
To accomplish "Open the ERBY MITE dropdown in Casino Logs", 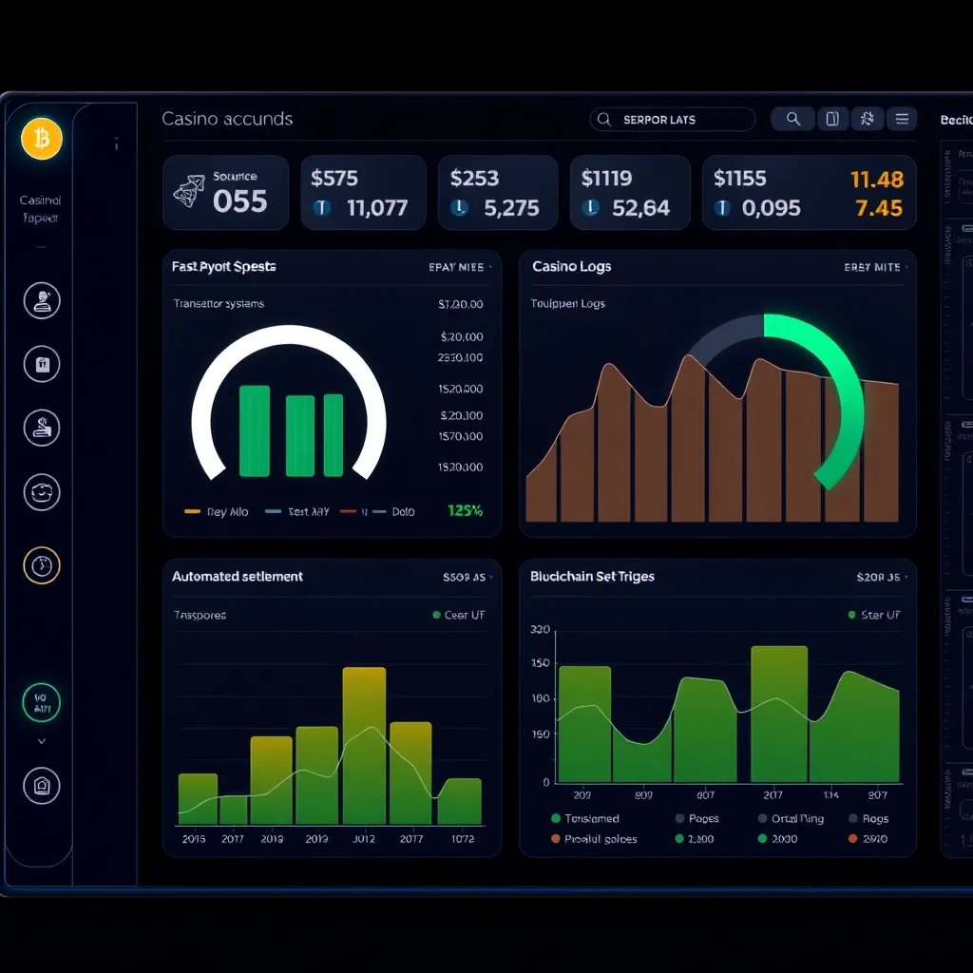I will pos(874,267).
